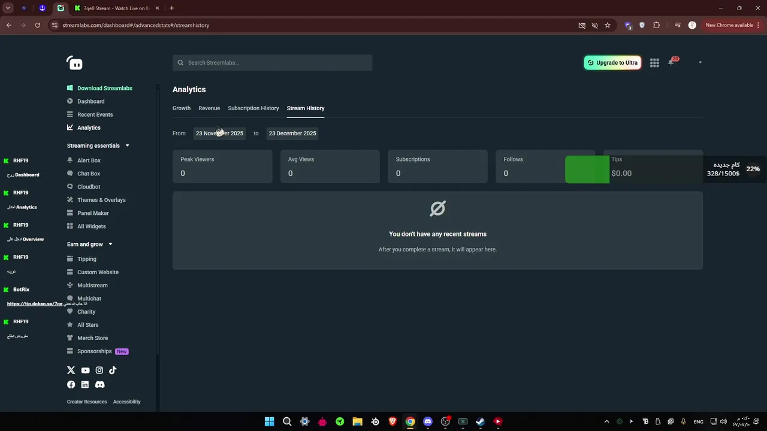Switch to the Revenue tab
The width and height of the screenshot is (767, 431).
click(x=209, y=108)
